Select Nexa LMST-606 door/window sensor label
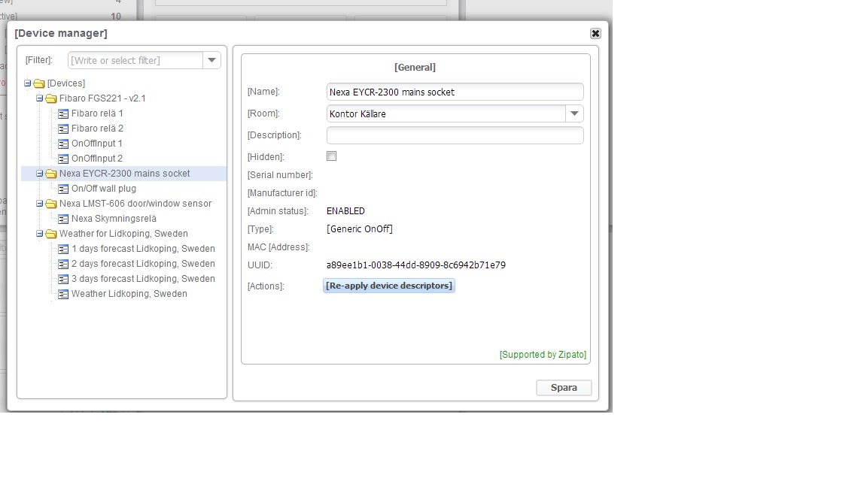 click(x=135, y=203)
